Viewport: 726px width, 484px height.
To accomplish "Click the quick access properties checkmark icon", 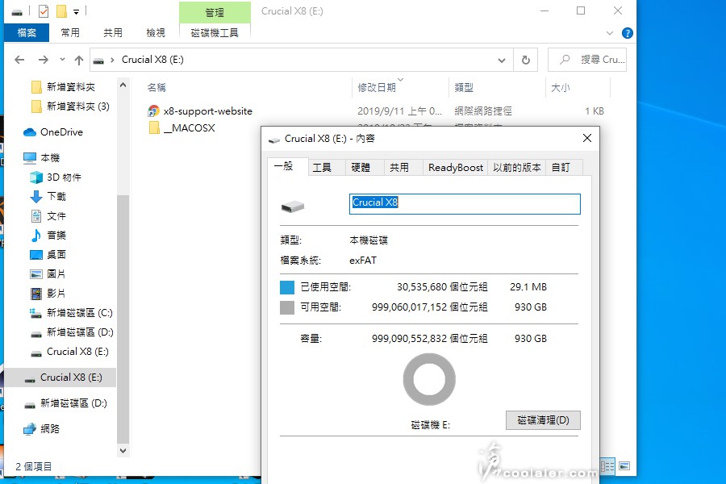I will coord(43,11).
